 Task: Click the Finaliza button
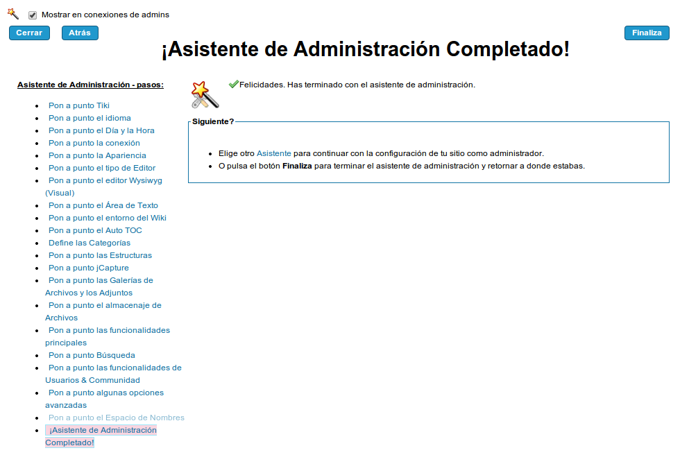[x=646, y=33]
